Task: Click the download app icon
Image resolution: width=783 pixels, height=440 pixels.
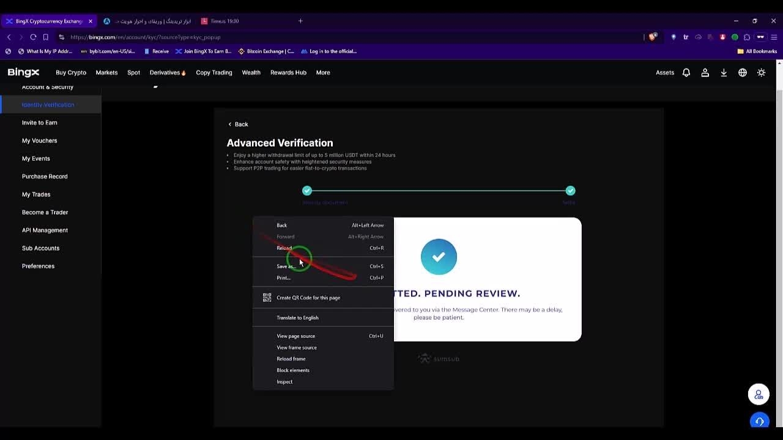Action: pos(724,73)
